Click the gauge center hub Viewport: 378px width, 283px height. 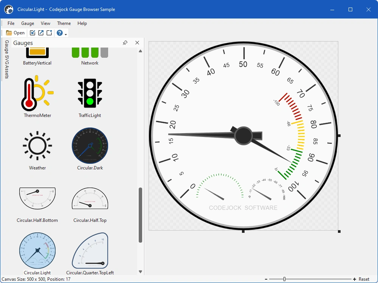point(243,136)
